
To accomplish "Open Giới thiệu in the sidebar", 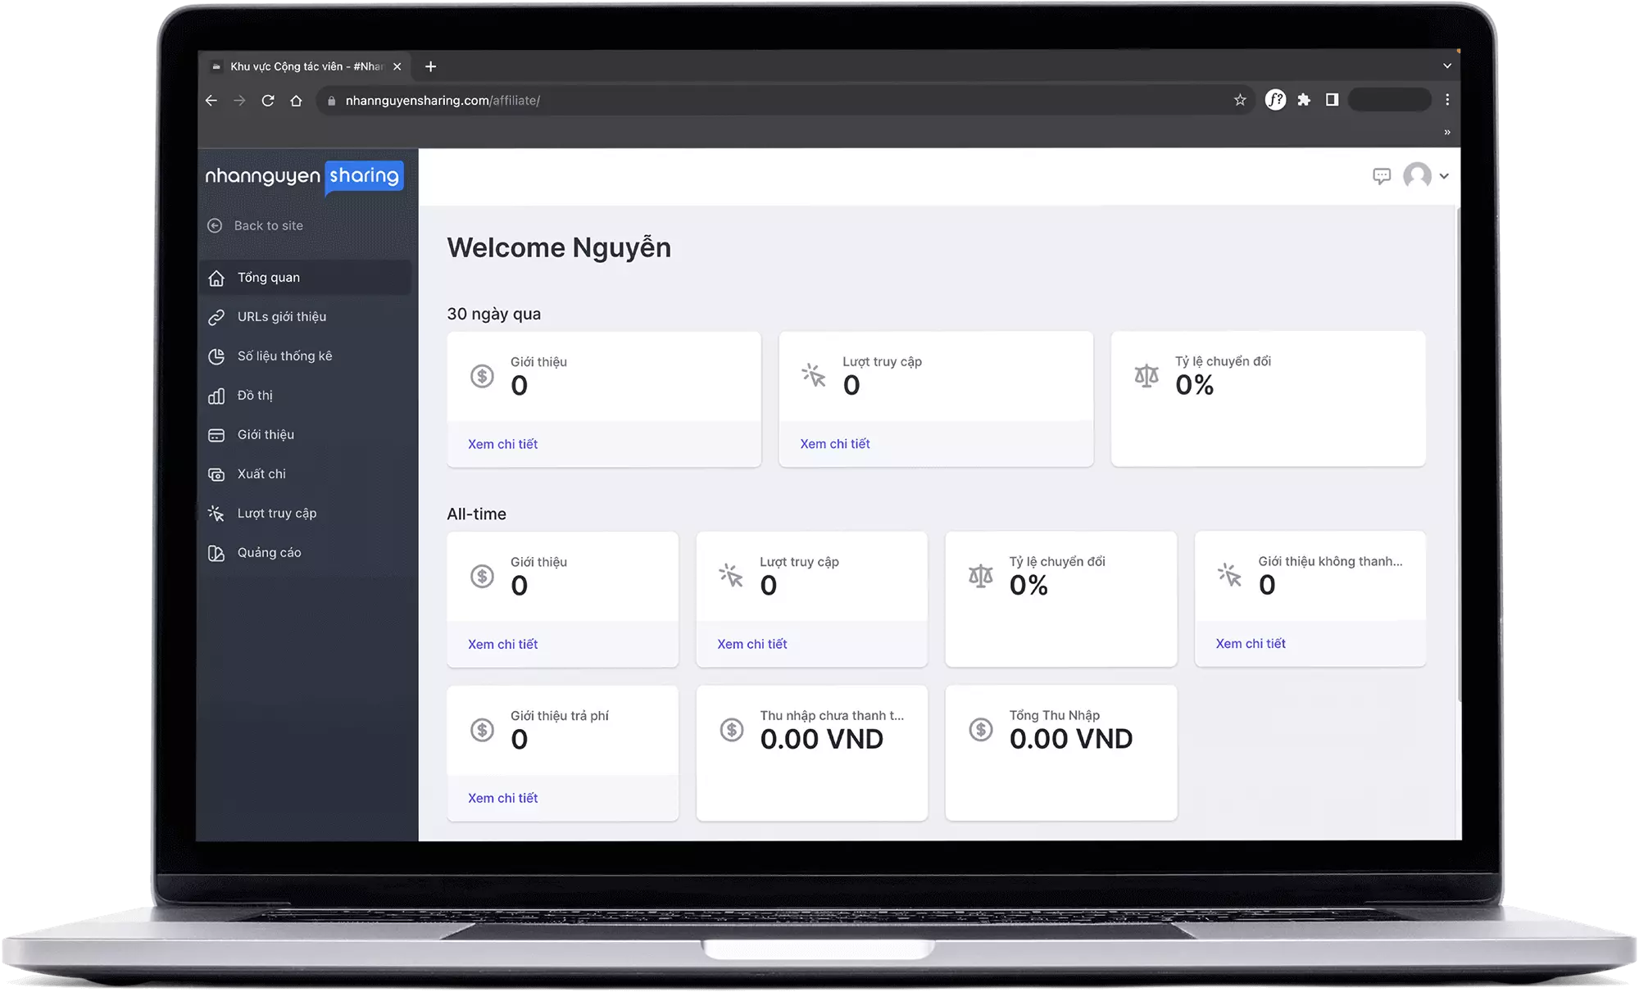I will 266,435.
